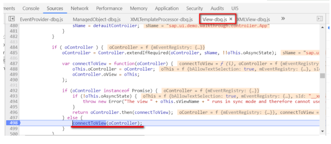Open the Performance panel
Screen dimensions: 331x144
coord(109,8)
